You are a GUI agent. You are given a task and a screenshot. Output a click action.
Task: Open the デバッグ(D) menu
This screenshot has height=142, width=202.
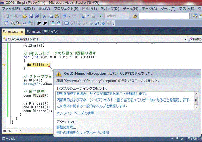(110, 9)
